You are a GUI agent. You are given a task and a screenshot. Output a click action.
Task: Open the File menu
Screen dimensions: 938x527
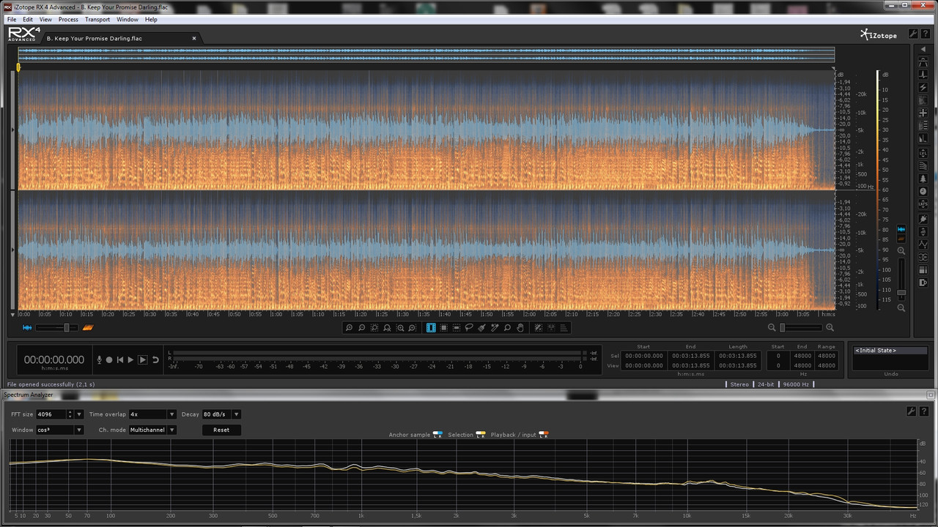pyautogui.click(x=12, y=20)
